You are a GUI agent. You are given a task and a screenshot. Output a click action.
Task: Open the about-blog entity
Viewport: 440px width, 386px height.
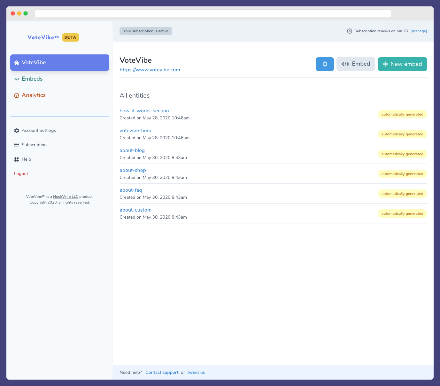point(132,150)
